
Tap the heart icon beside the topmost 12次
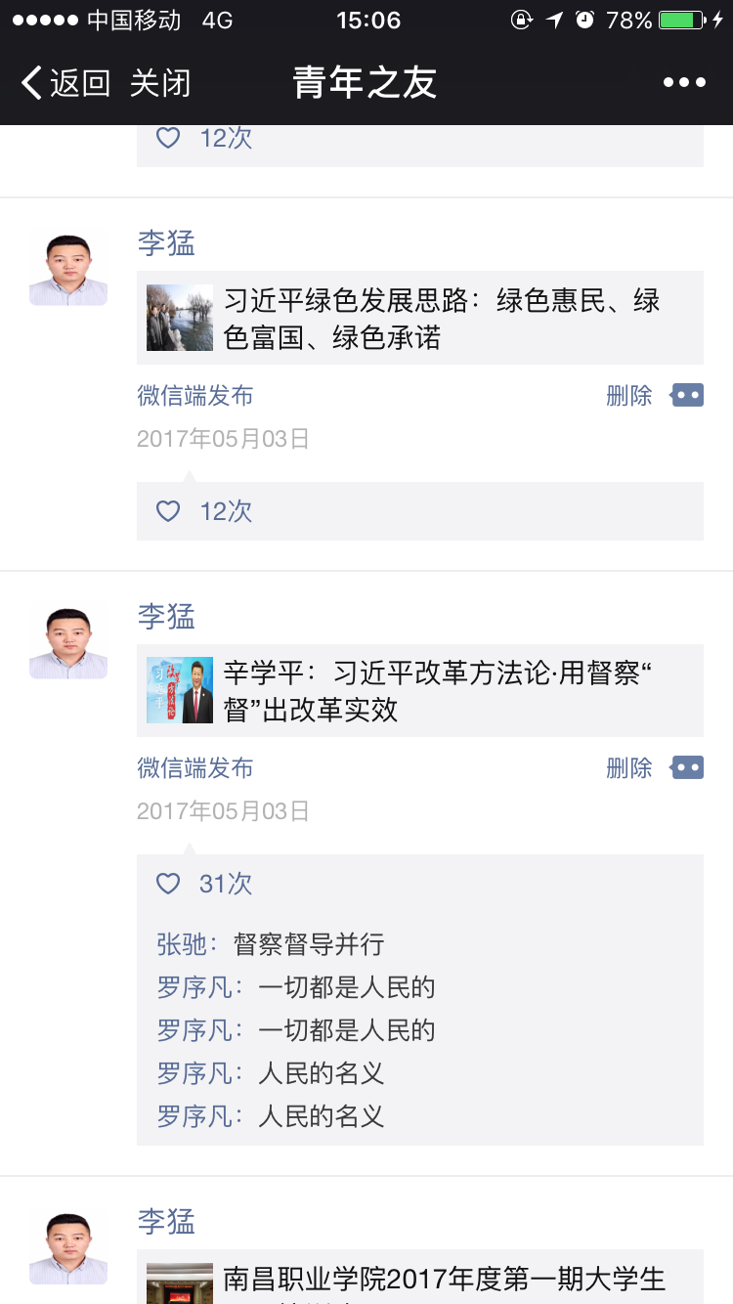tap(169, 138)
